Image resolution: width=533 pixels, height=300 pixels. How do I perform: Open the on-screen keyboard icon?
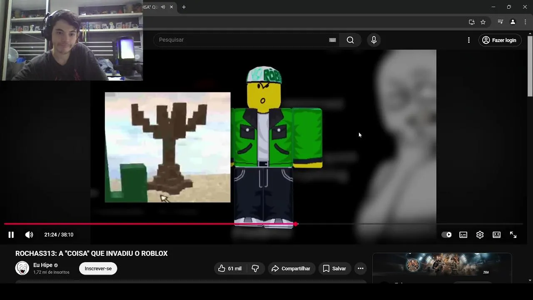pos(332,40)
